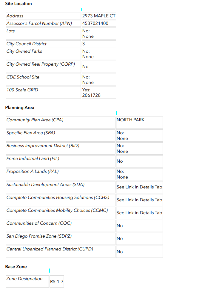Select 'Business Improvement District (BID)' label
Image resolution: width=222 pixels, height=293 pixels.
tap(43, 146)
